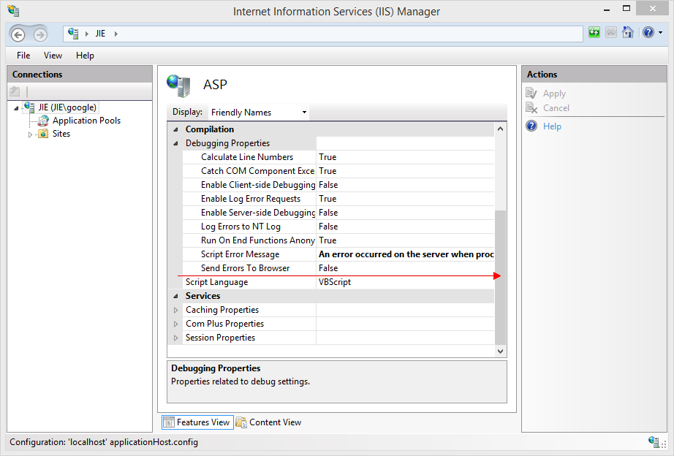The width and height of the screenshot is (674, 456).
Task: Open the View menu
Action: 53,56
